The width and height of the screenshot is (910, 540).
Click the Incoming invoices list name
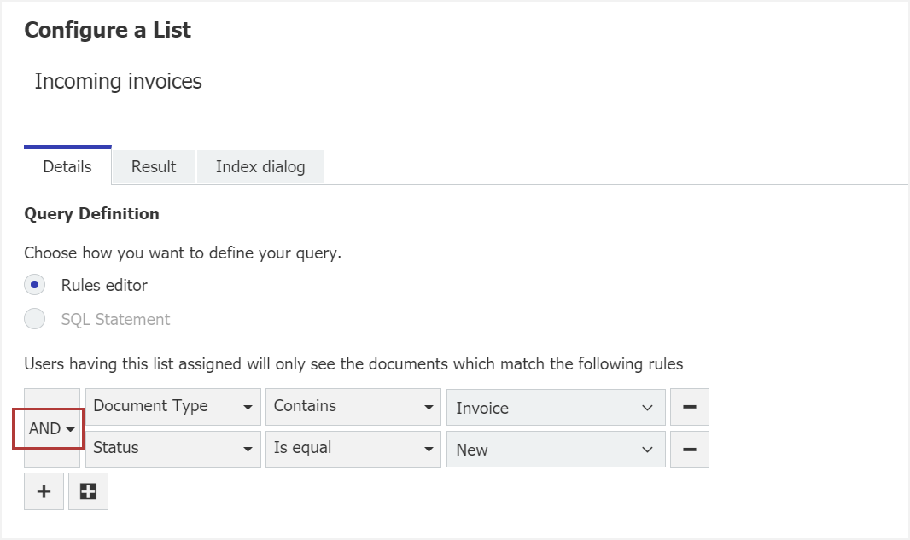pyautogui.click(x=118, y=82)
